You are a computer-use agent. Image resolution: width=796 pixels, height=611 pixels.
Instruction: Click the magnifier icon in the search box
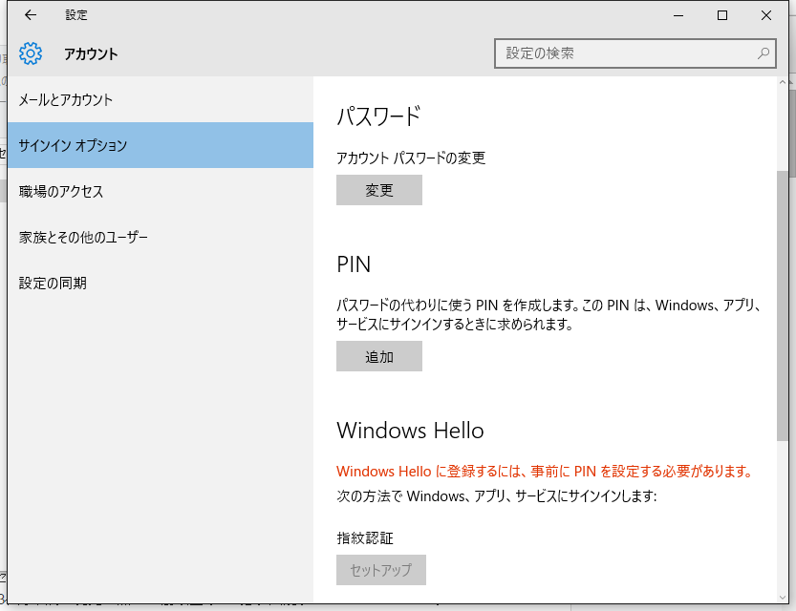point(764,53)
